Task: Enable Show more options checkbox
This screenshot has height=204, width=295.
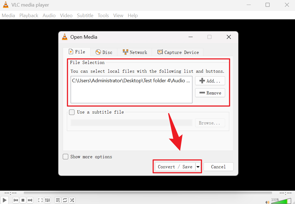Action: coord(65,157)
